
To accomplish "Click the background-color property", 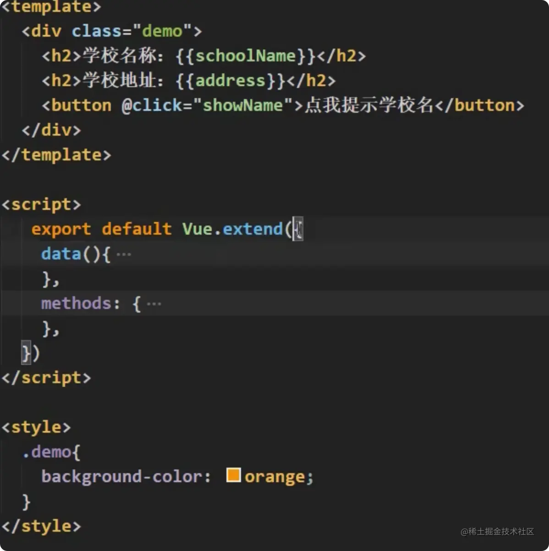I will click(122, 477).
